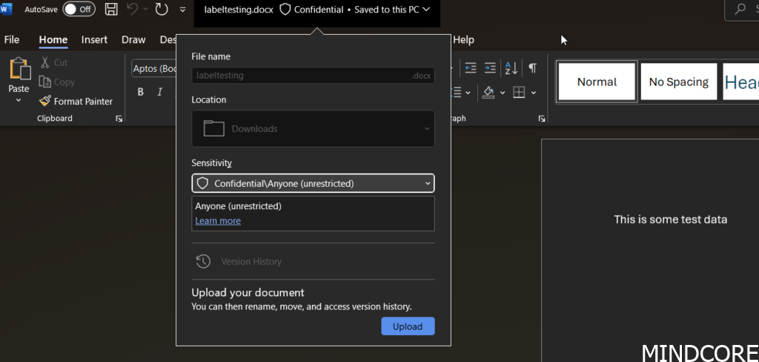Viewport: 759px width, 362px height.
Task: Click the Save floppy disk icon
Action: point(111,9)
